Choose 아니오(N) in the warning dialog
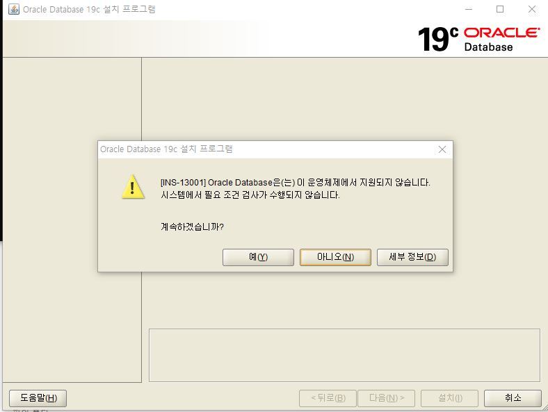This screenshot has height=412, width=548. click(x=335, y=257)
